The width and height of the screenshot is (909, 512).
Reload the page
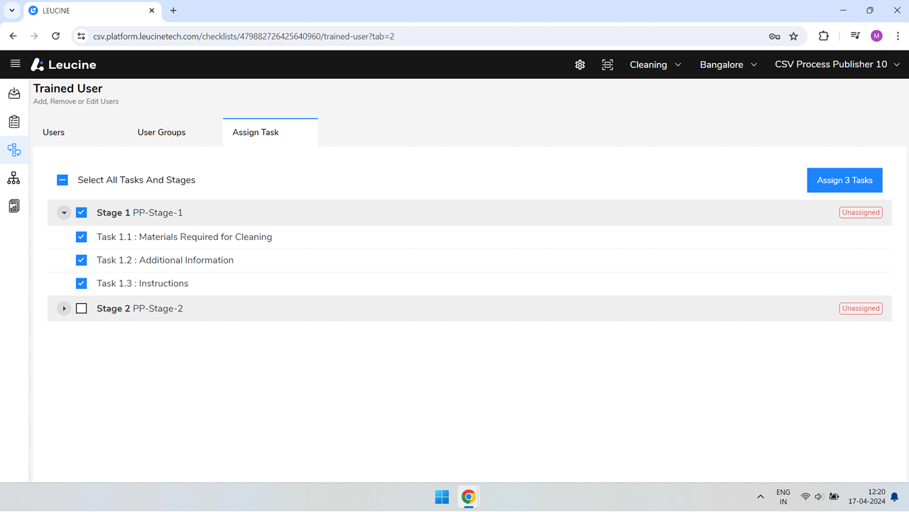point(55,36)
